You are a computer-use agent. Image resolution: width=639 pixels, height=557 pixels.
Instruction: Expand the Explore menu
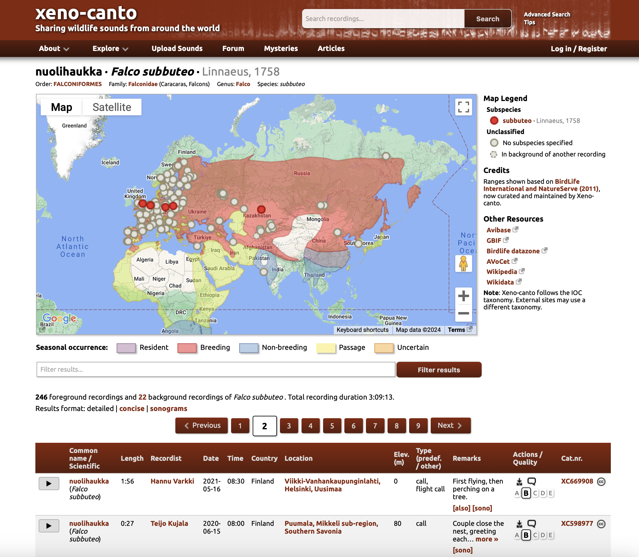click(x=110, y=49)
